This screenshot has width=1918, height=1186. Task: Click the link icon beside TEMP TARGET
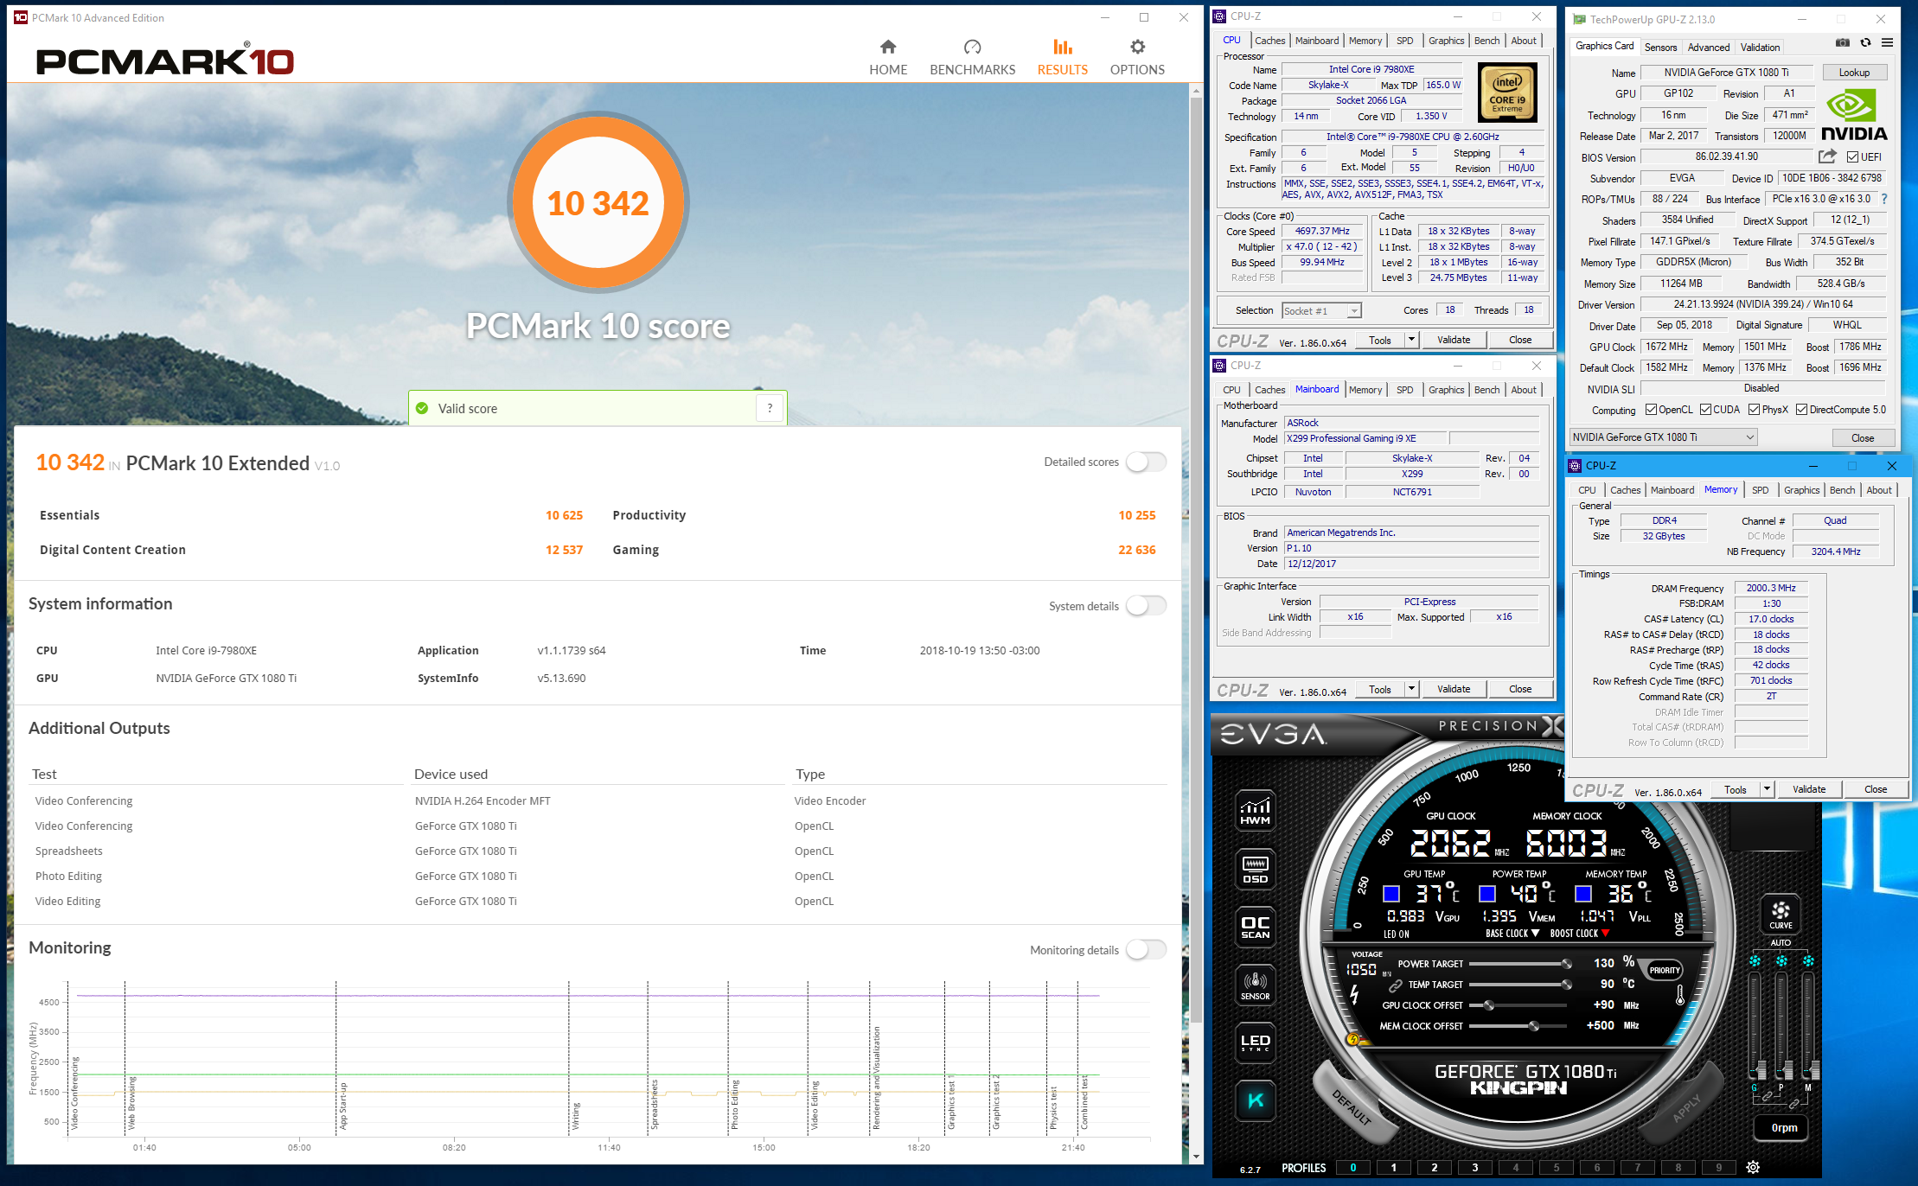tap(1395, 985)
